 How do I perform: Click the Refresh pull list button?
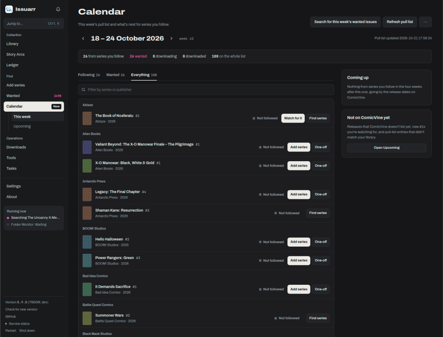400,22
